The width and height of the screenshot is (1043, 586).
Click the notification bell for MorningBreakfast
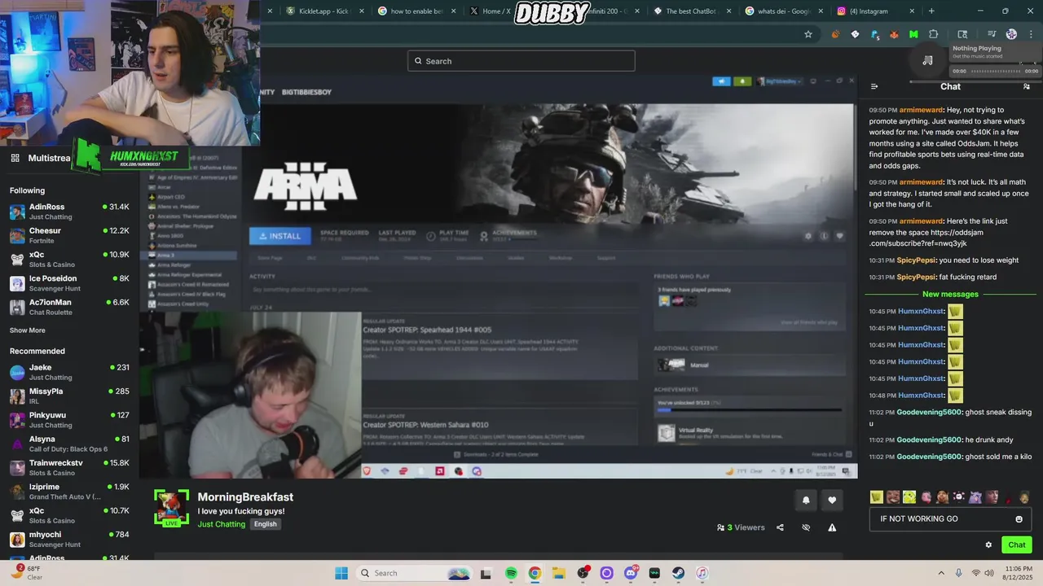(806, 501)
